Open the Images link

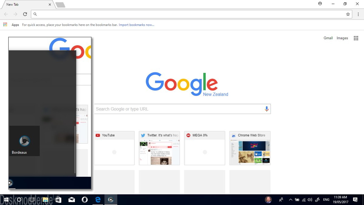click(x=342, y=38)
